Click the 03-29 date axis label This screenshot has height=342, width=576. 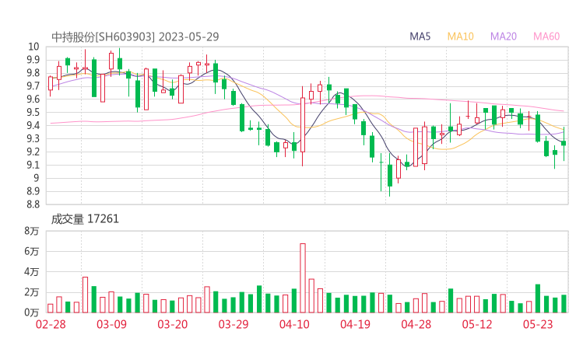coord(234,324)
